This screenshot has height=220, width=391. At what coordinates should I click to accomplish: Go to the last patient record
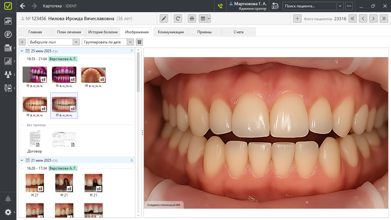click(x=383, y=19)
